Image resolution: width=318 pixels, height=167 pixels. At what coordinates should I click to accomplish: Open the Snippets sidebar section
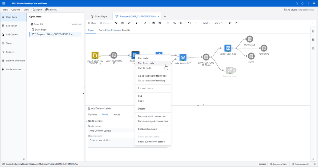13,52
